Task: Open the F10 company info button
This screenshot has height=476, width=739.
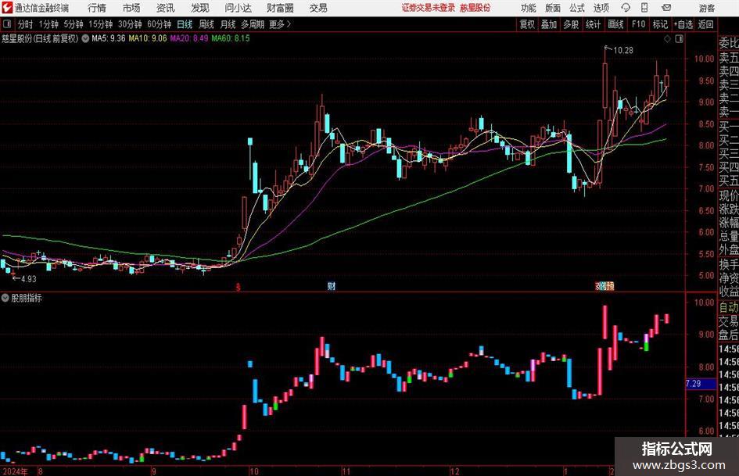Action: click(x=638, y=24)
